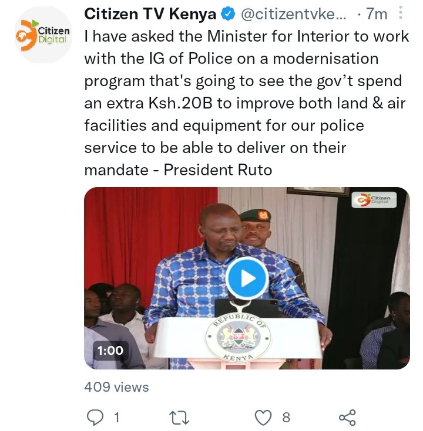423x431 pixels.
Task: Play the President Ruto video
Action: [x=247, y=278]
